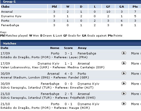Click the Pts column header
The image size is (141, 111).
(x=135, y=6)
